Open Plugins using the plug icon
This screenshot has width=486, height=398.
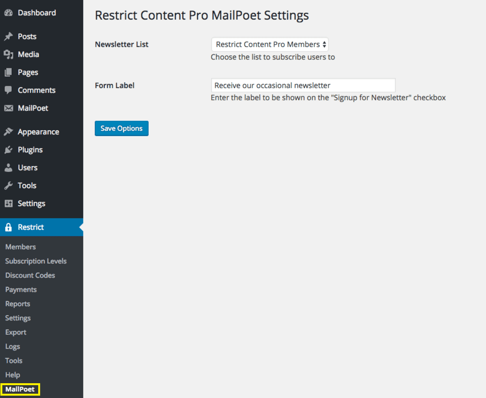9,149
